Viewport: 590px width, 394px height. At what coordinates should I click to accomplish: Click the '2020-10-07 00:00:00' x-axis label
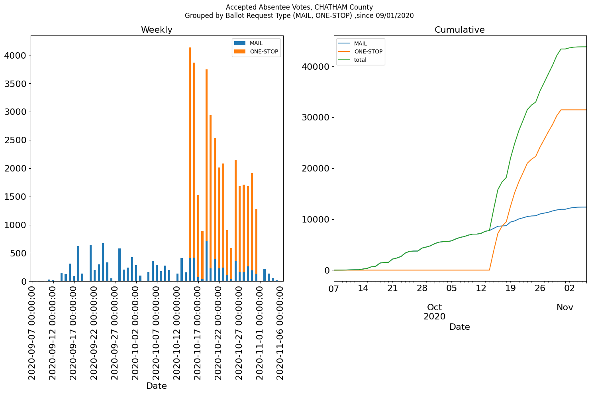156,332
